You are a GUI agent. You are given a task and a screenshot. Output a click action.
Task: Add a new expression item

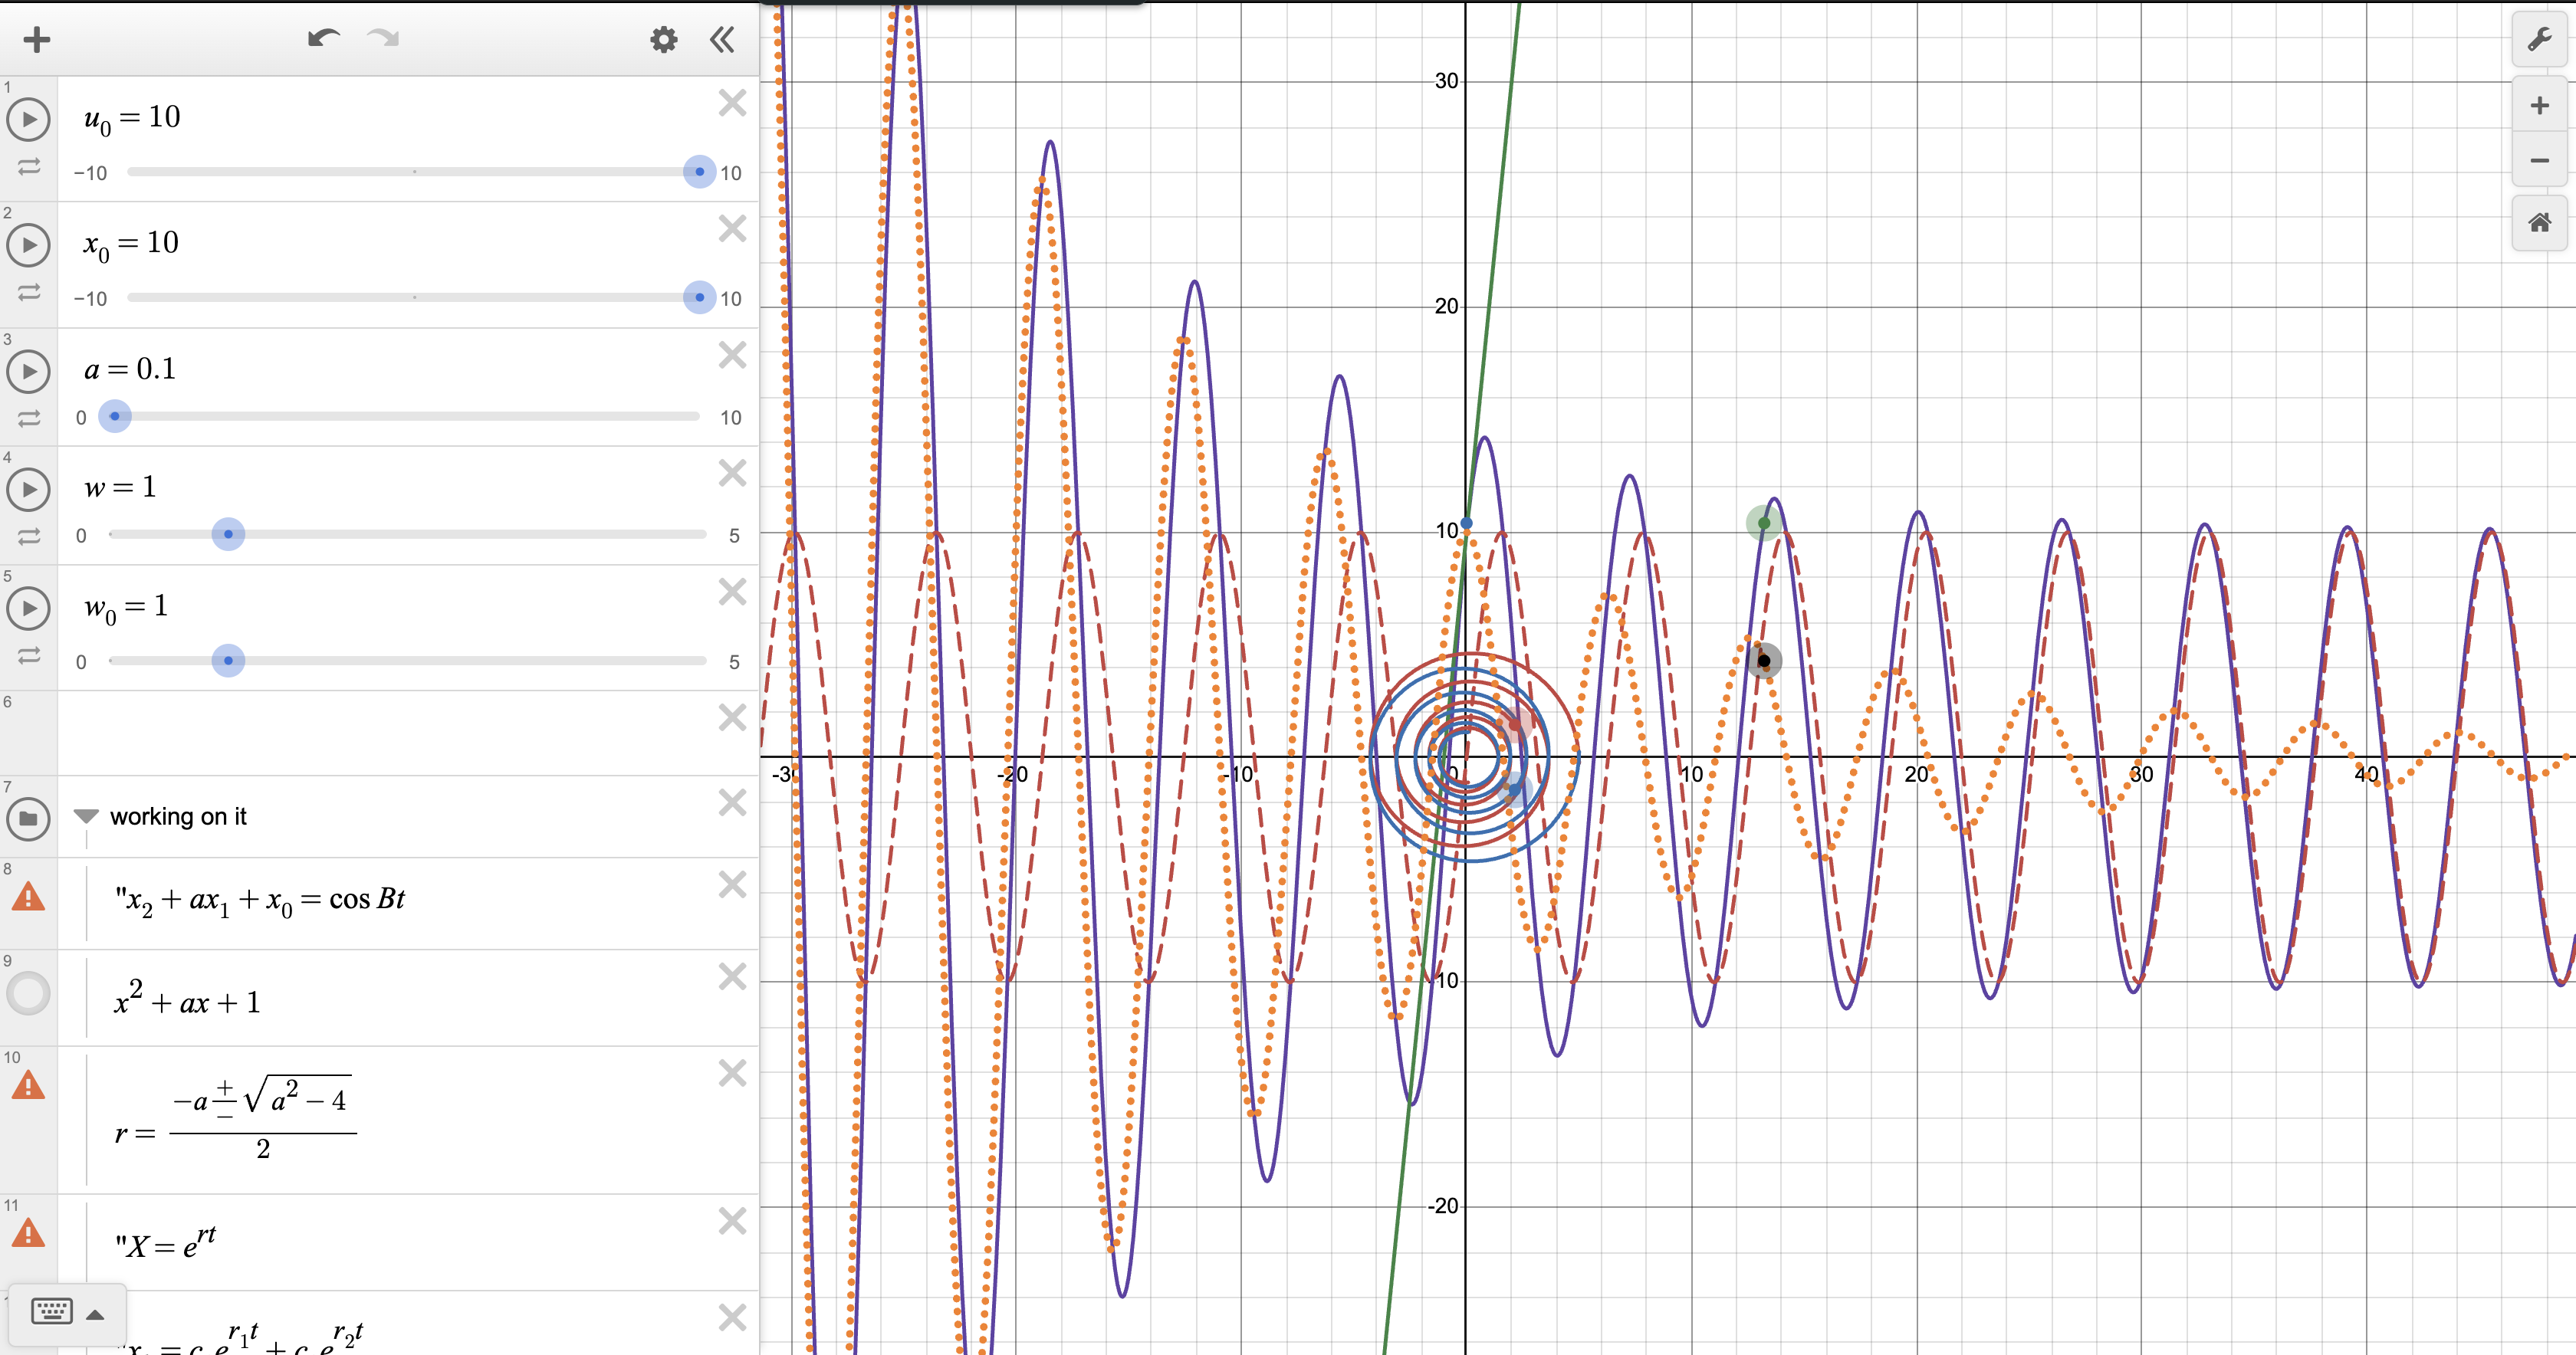coord(37,40)
